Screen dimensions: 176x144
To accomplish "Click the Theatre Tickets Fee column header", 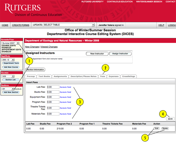I will [x=112, y=124].
